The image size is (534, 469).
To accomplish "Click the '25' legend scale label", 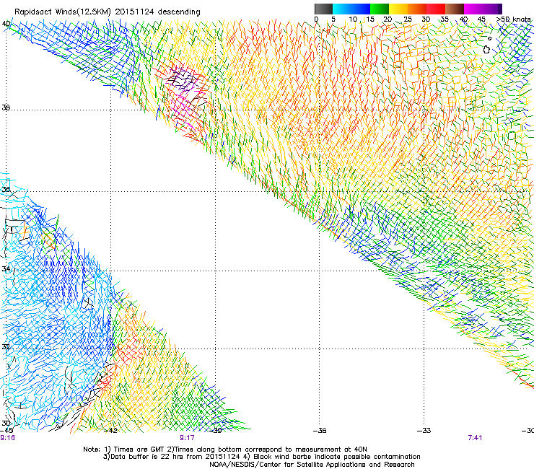I will (x=408, y=19).
